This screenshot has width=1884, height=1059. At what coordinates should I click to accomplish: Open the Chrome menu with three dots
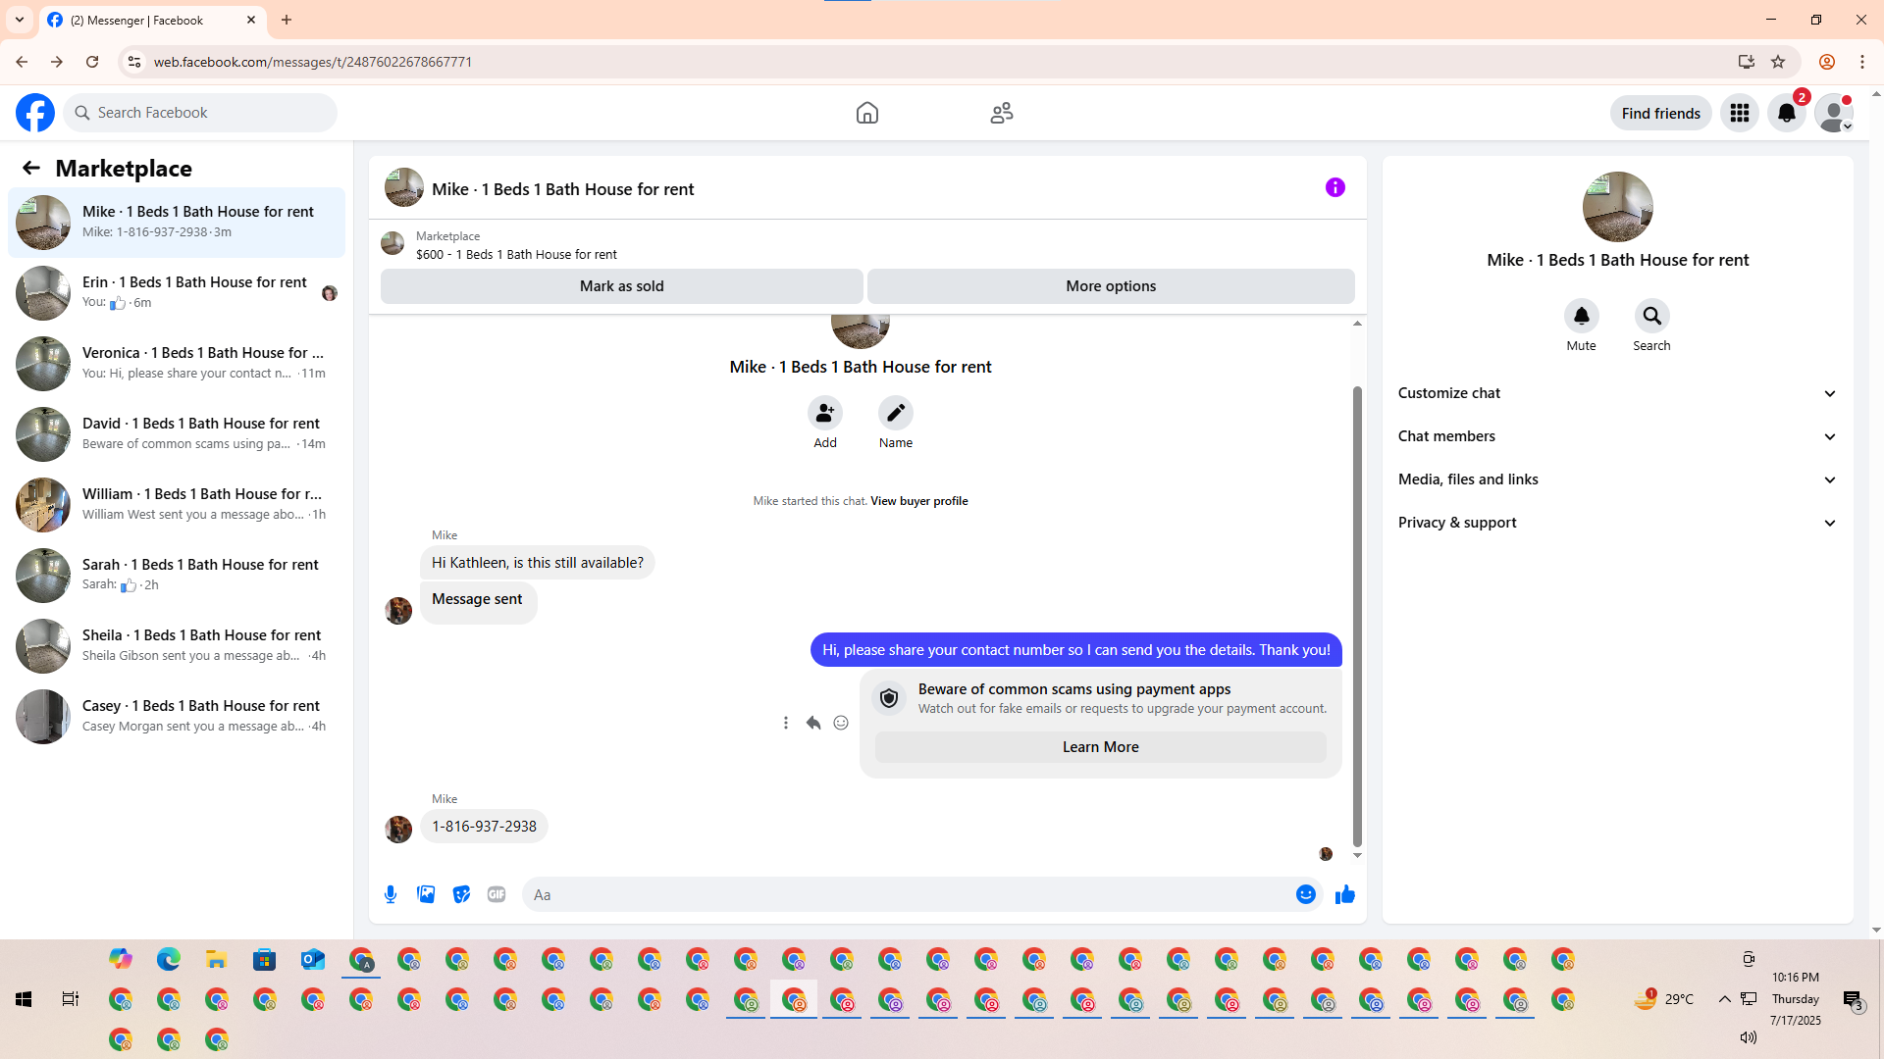[1862, 62]
